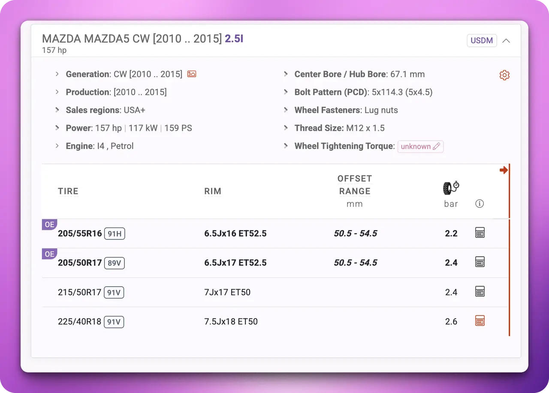Open calculator icon for 205/55R16 row
Screen dimensions: 549x393
coord(480,233)
